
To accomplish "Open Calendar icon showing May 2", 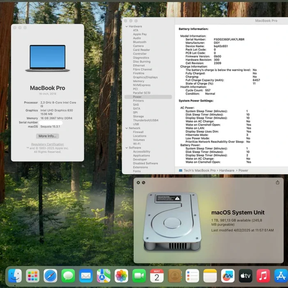I will click(157, 276).
